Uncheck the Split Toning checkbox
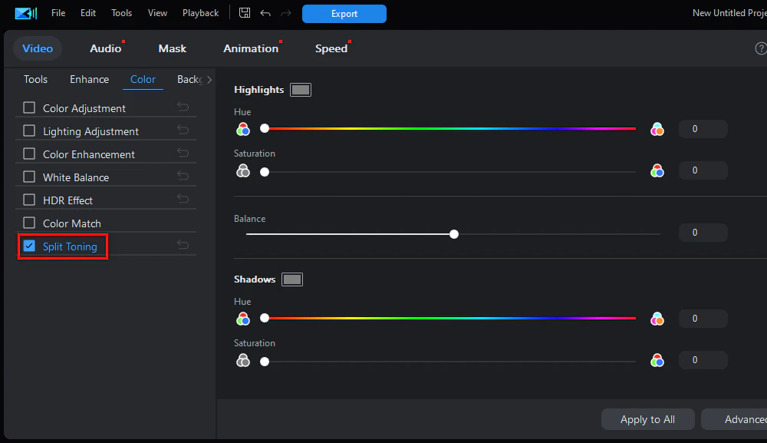This screenshot has height=443, width=767. click(29, 246)
